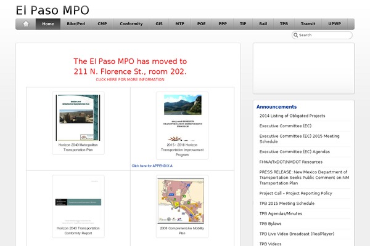This screenshot has width=370, height=246.
Task: Click the house icon in the navigation bar
Action: 26,24
